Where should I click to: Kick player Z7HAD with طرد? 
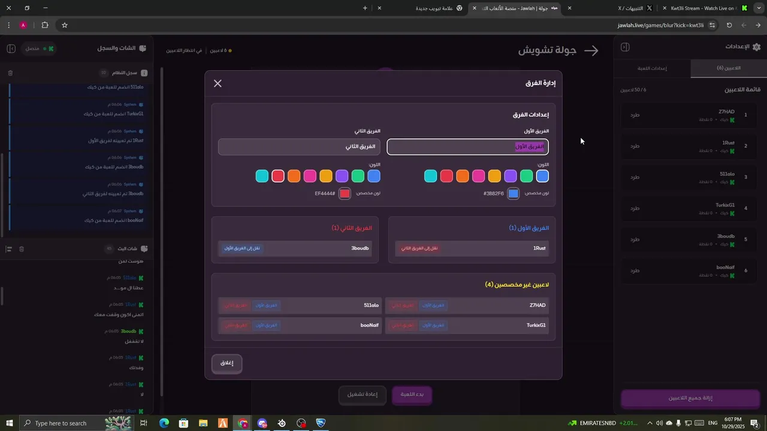tap(635, 115)
